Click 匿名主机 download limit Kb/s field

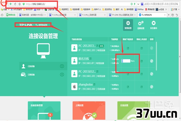[126, 61]
